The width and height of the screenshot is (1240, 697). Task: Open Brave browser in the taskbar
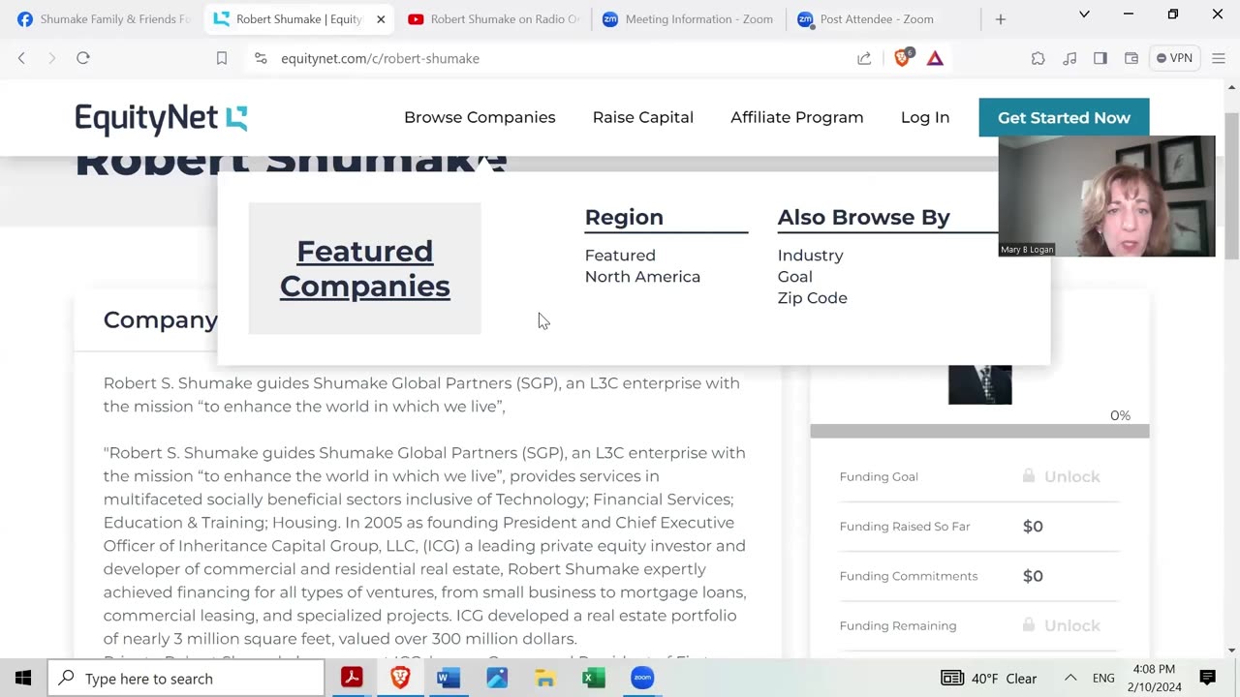[x=400, y=678]
